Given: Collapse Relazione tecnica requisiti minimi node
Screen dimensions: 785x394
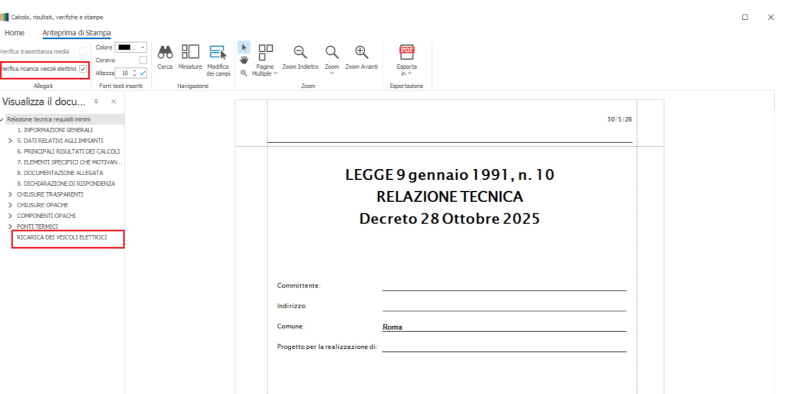Looking at the screenshot, I should click(2, 120).
